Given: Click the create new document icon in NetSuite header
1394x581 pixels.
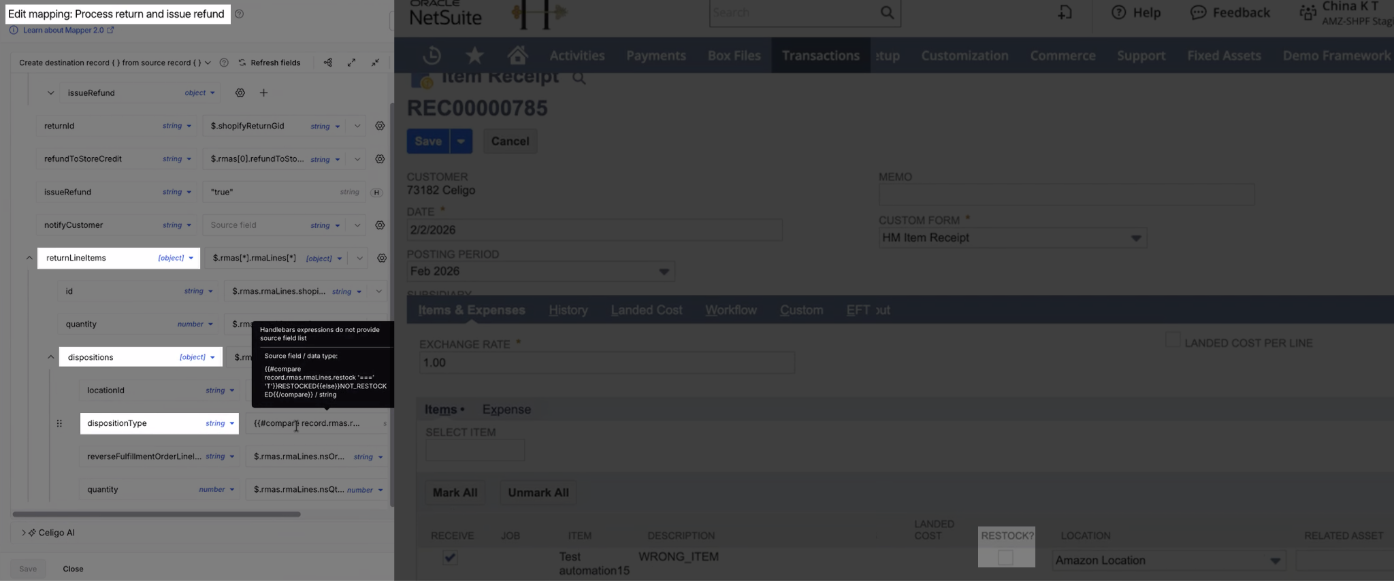Looking at the screenshot, I should click(x=1065, y=12).
